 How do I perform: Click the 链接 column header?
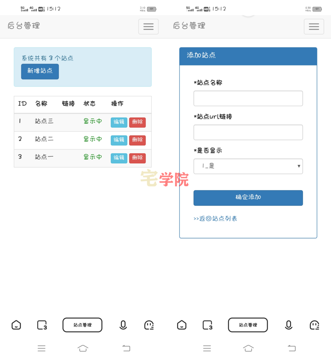click(68, 103)
